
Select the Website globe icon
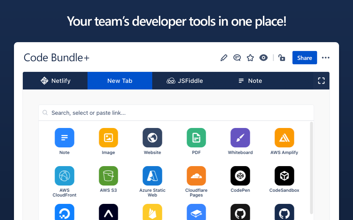(x=152, y=137)
